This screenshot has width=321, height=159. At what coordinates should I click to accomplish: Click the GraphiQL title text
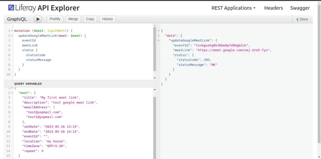tap(17, 19)
